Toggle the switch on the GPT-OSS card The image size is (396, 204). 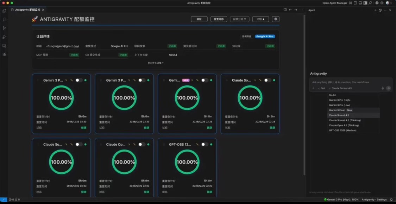click(205, 144)
